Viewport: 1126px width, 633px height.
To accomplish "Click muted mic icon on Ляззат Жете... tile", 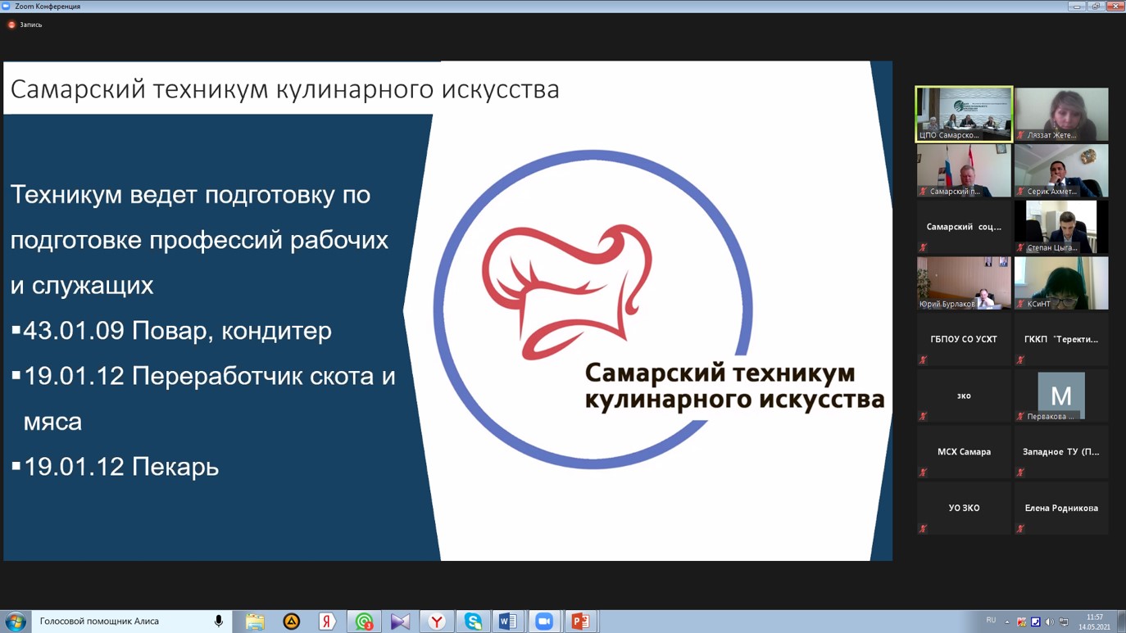I will click(1020, 135).
